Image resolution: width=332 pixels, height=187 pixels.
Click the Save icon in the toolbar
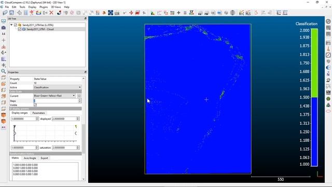pyautogui.click(x=11, y=12)
